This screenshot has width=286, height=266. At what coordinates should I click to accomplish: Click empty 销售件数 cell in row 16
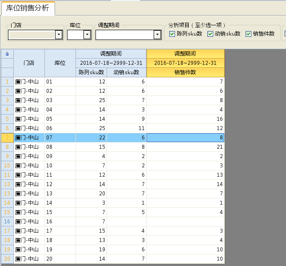(x=186, y=222)
